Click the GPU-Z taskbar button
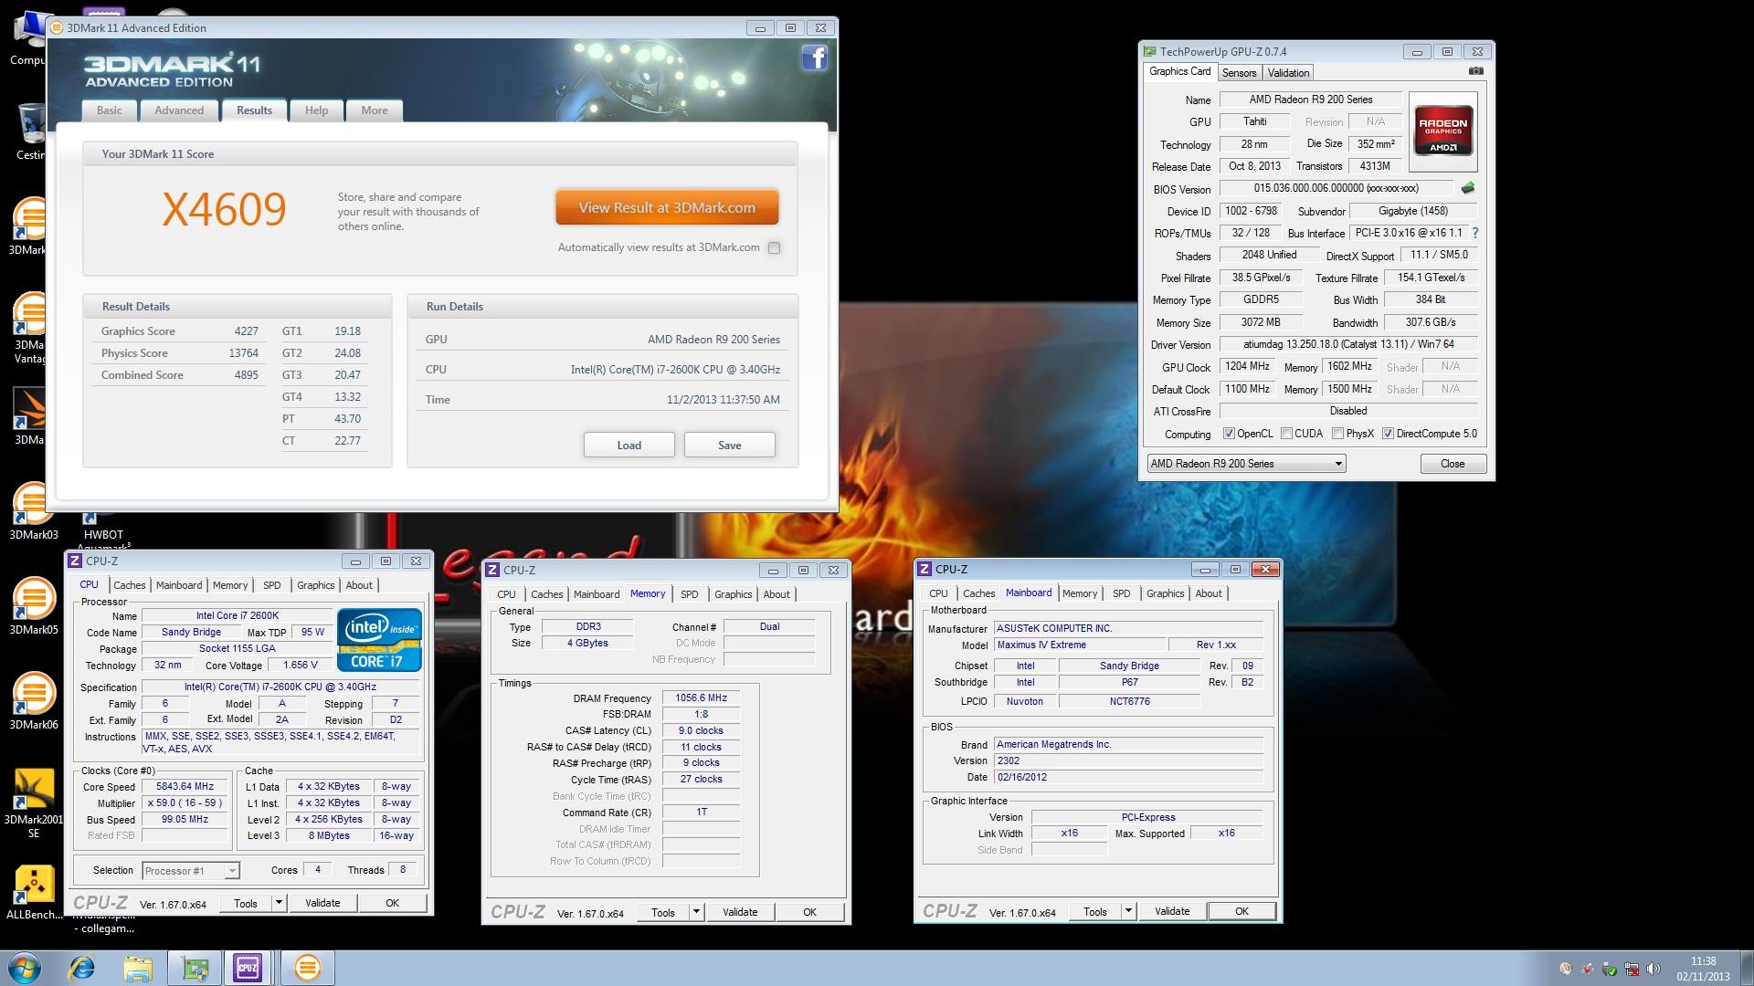 click(194, 968)
